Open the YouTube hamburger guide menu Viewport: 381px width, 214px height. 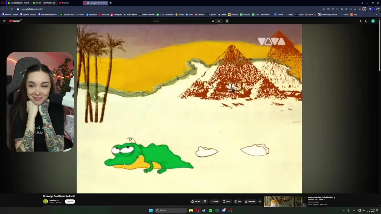click(x=4, y=21)
